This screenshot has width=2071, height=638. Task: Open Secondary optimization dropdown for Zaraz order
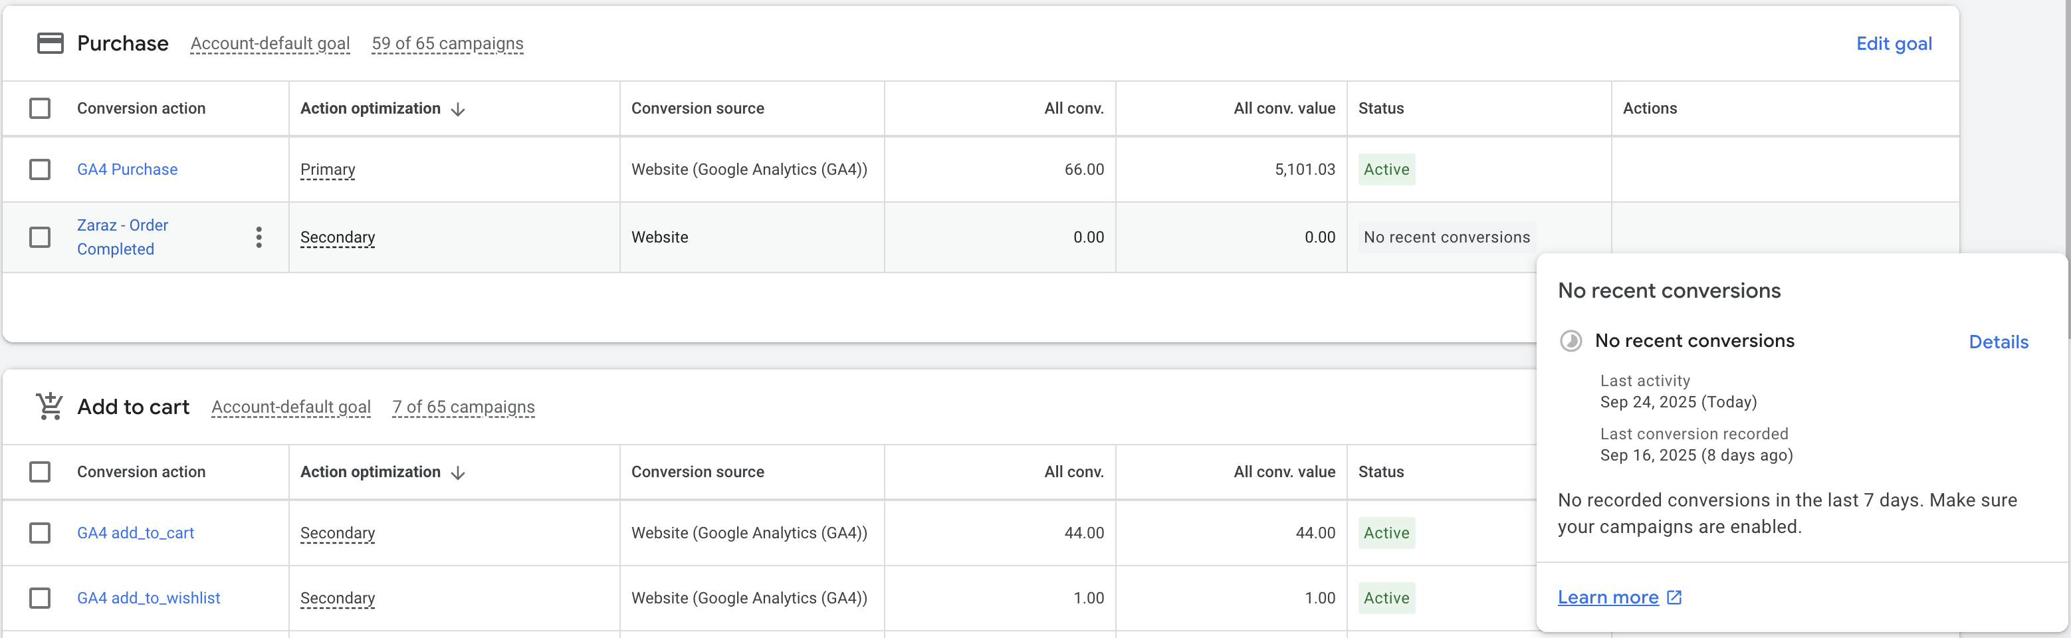click(x=338, y=237)
